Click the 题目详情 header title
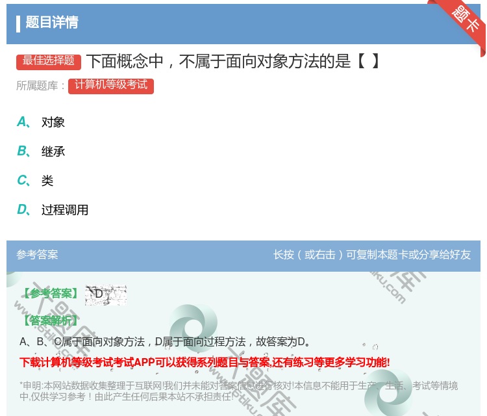Screen dimensions: 487x416 52,22
